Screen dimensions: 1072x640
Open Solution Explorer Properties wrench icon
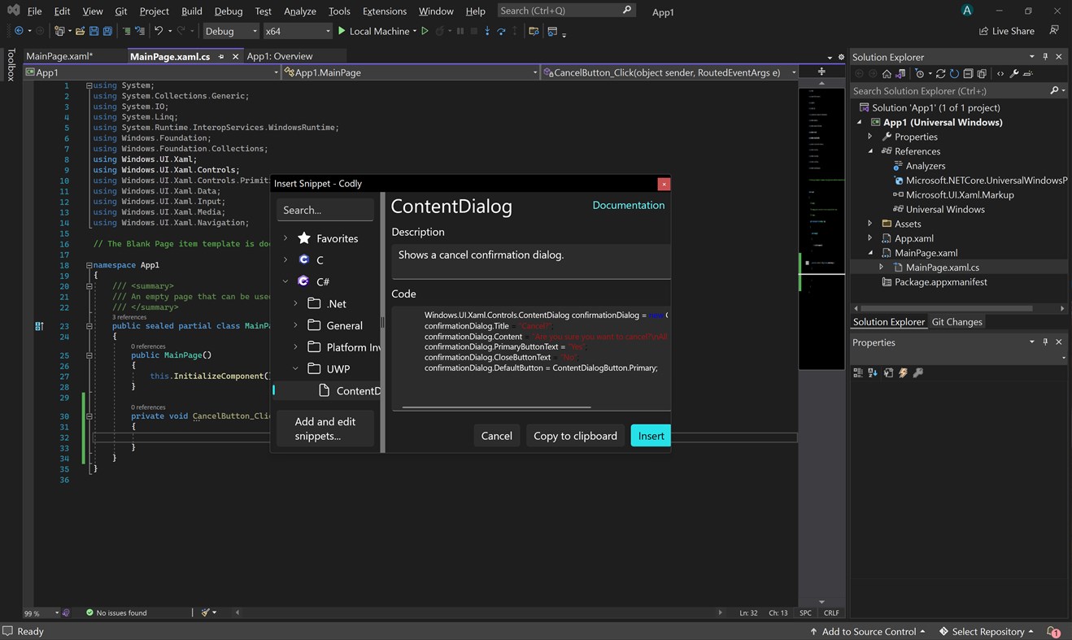tap(1015, 73)
